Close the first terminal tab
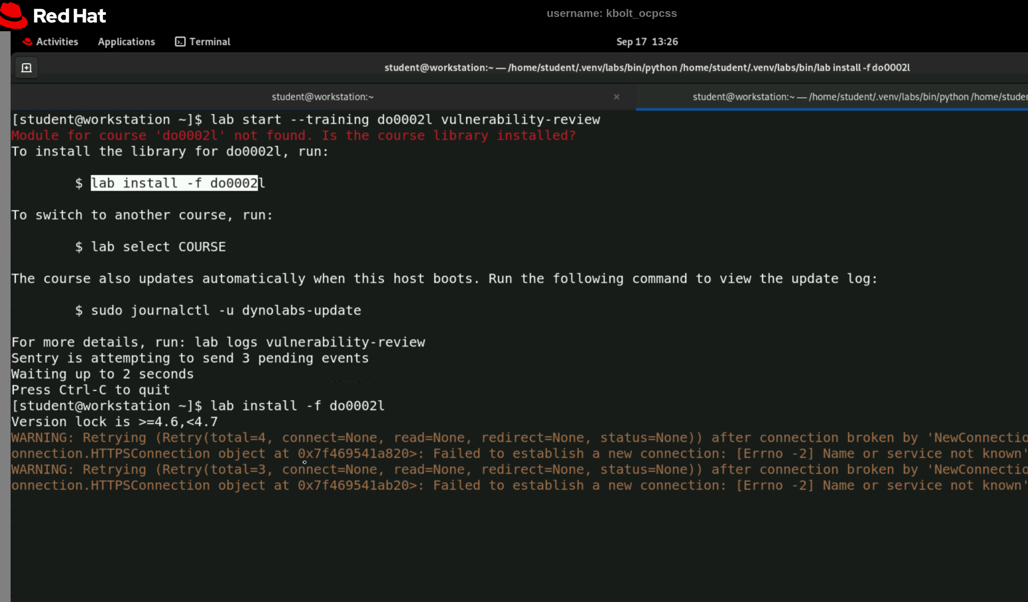 click(x=616, y=97)
